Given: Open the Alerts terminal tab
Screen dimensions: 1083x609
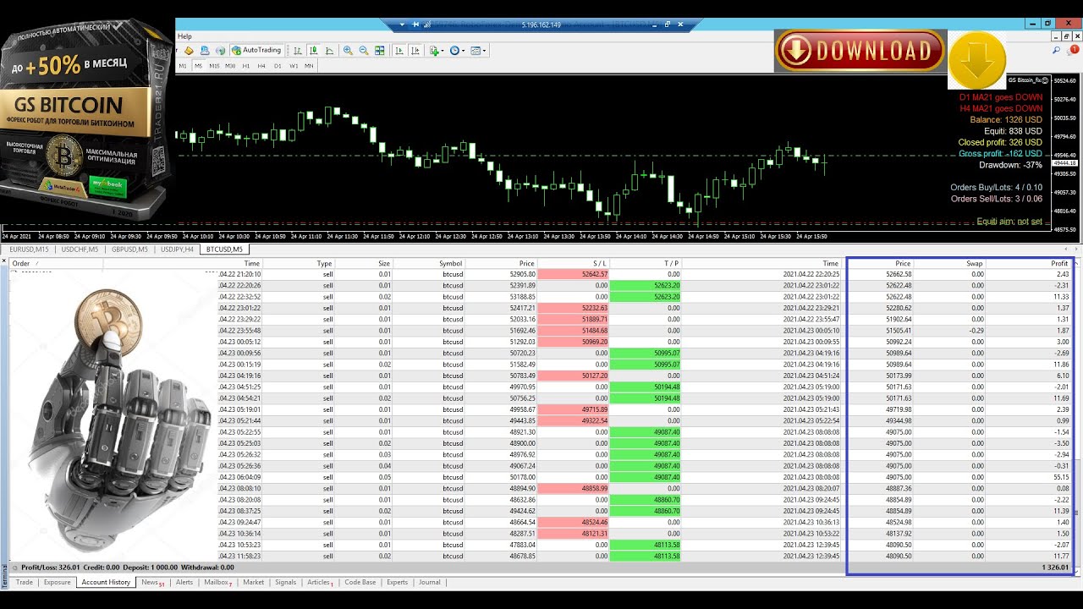Looking at the screenshot, I should click(x=184, y=582).
